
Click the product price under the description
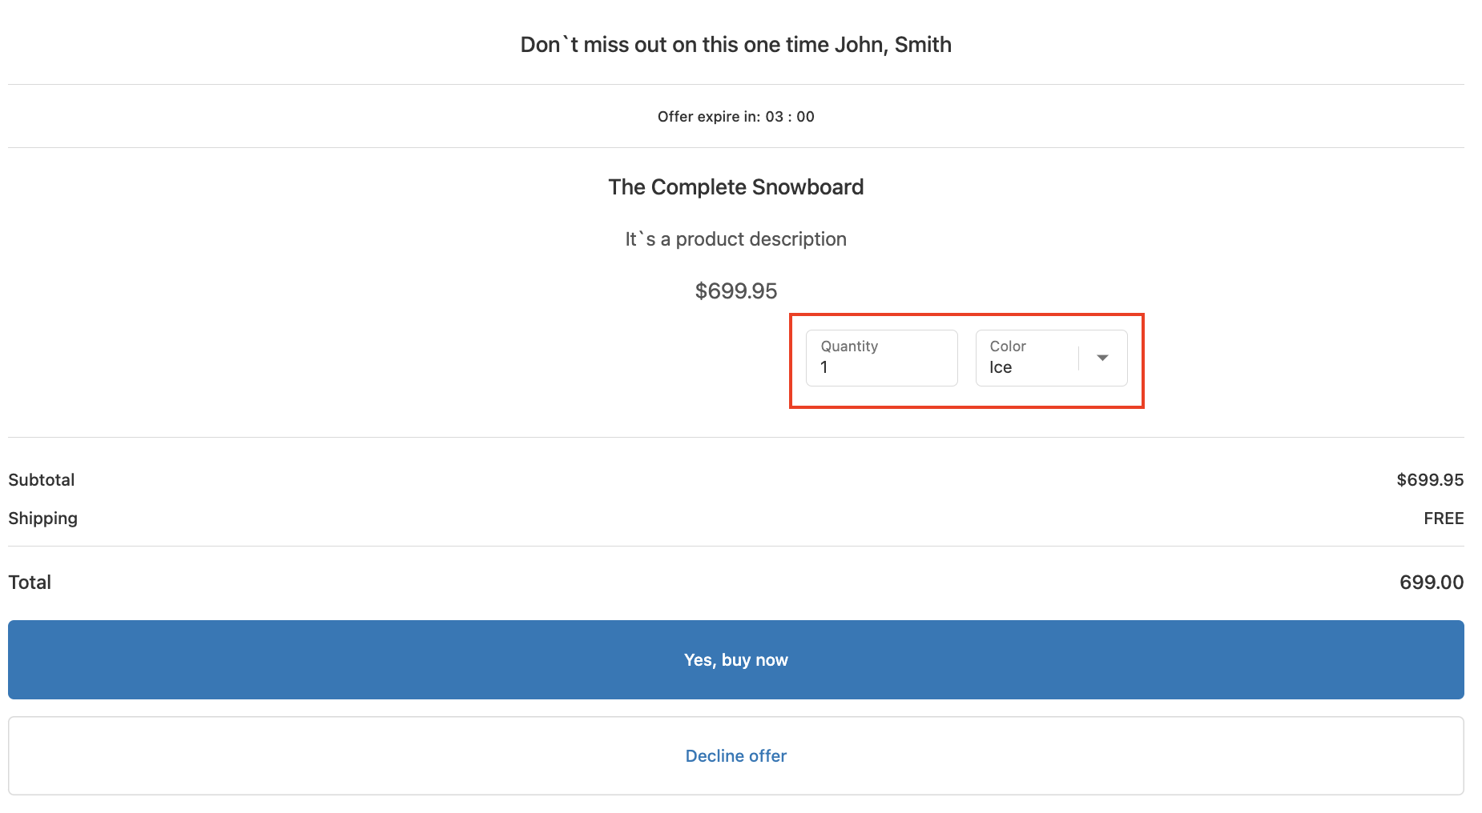click(735, 291)
